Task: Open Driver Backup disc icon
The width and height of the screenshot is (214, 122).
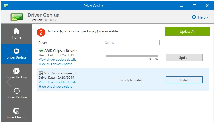Action: click(16, 71)
